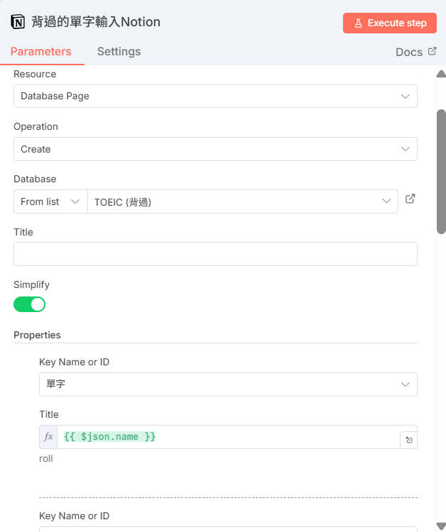446x532 pixels.
Task: Click the empty Title input field
Action: tap(215, 254)
